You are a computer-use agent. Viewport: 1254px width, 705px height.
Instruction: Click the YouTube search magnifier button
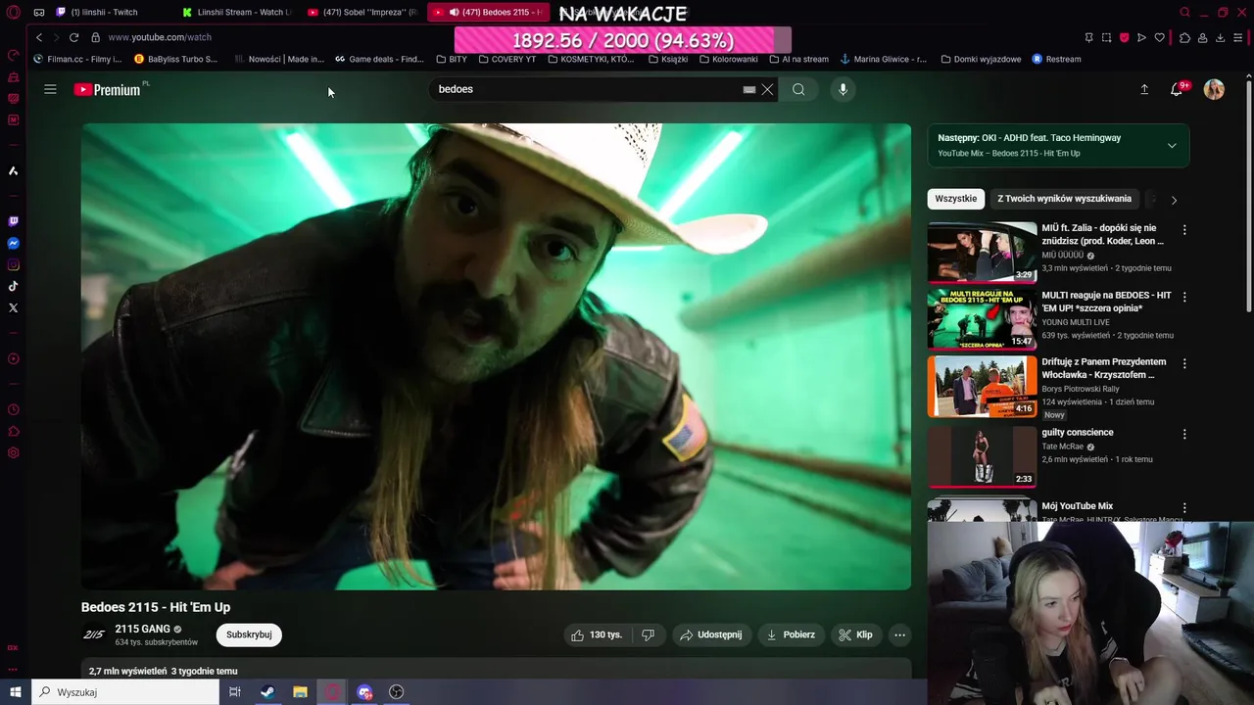click(x=798, y=89)
